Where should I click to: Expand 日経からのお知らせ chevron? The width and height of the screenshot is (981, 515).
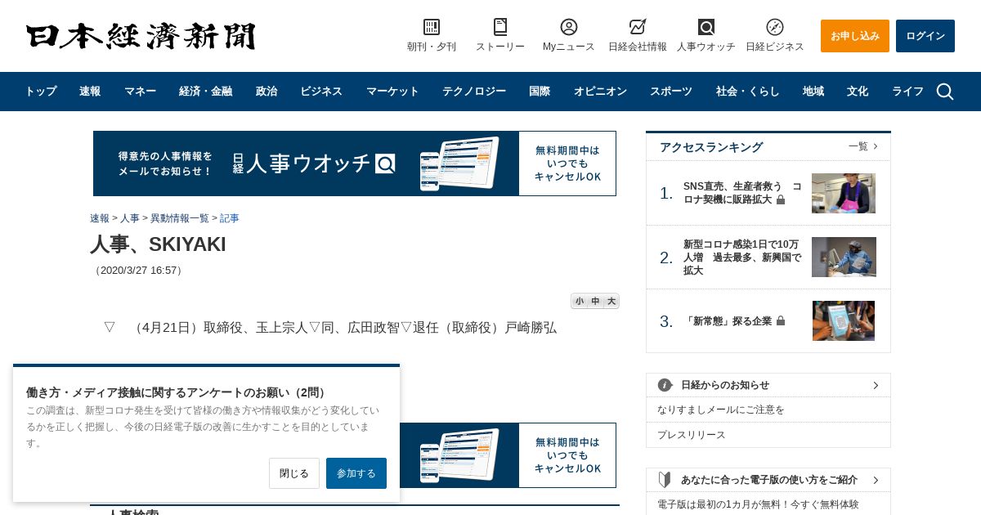876,385
